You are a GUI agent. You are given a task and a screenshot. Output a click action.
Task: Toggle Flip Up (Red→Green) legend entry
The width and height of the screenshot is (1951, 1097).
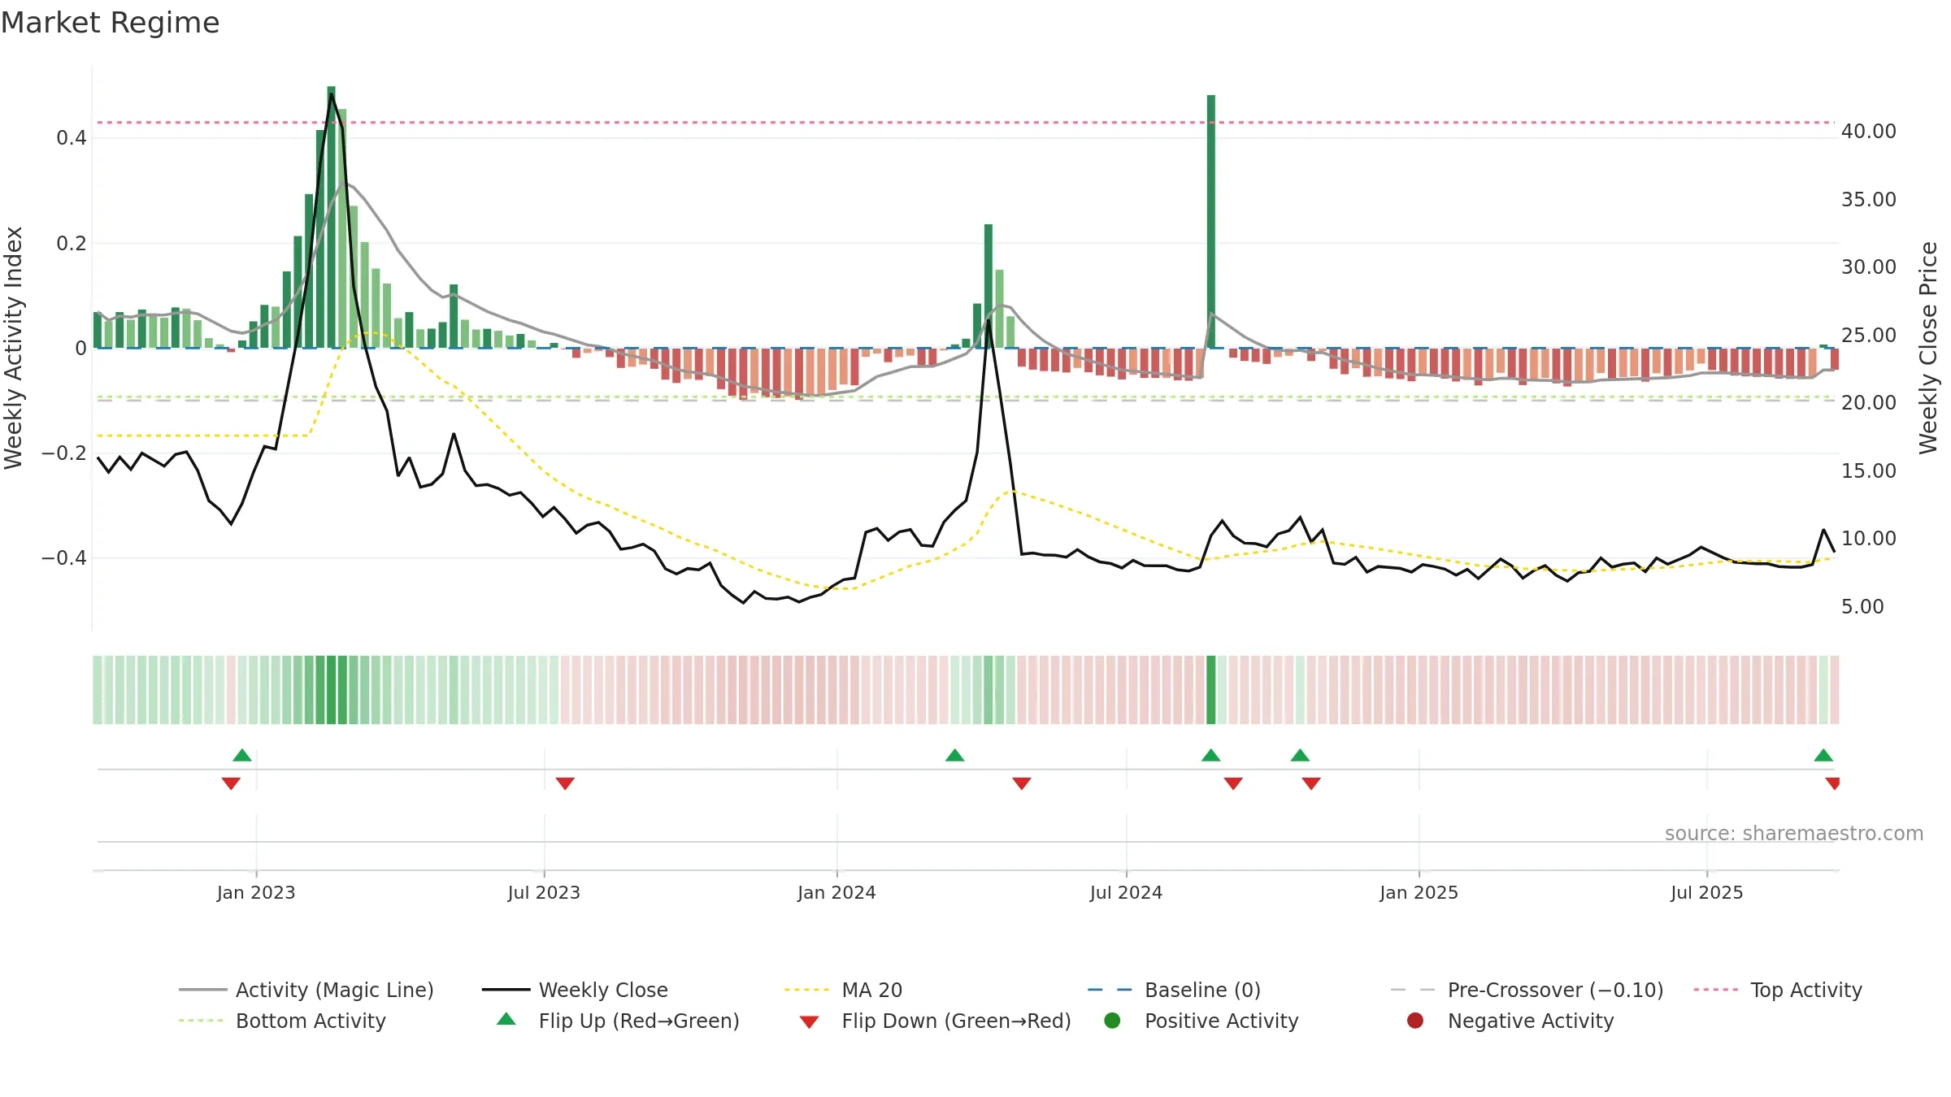pos(618,1021)
